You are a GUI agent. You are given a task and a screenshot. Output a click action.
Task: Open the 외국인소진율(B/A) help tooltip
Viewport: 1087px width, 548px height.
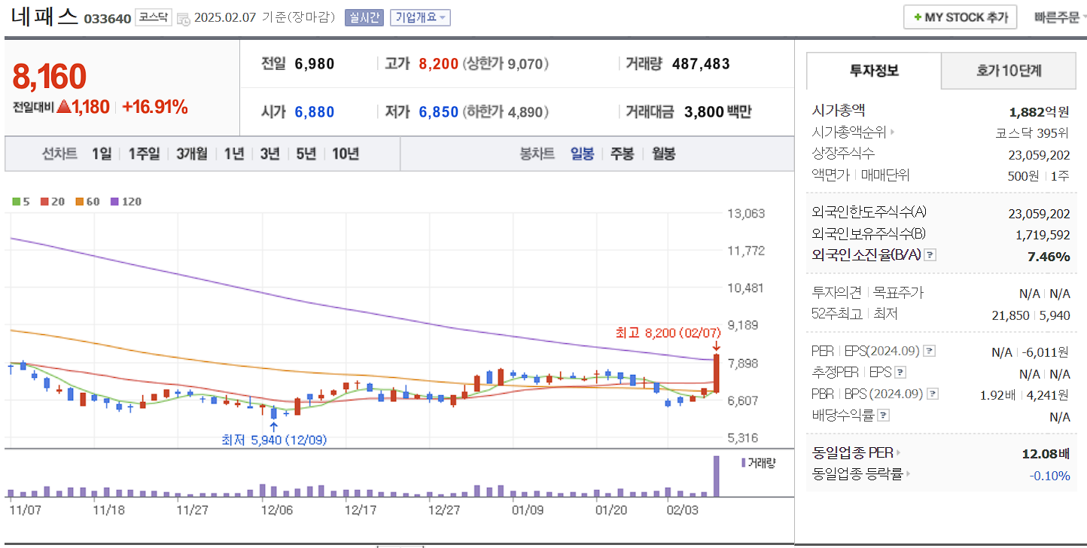pos(930,256)
